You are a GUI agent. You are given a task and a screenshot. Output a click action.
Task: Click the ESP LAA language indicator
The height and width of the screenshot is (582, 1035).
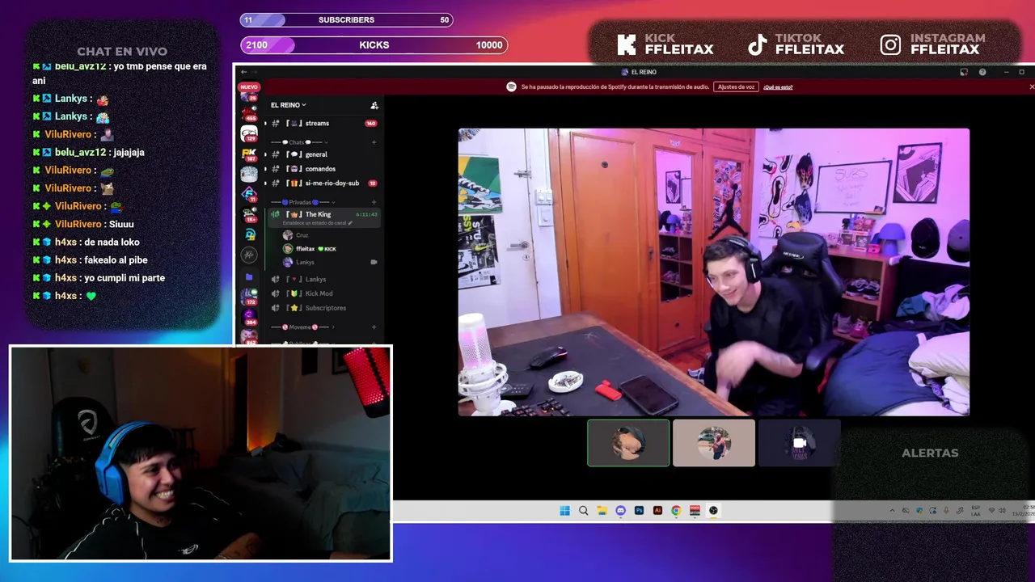(977, 511)
